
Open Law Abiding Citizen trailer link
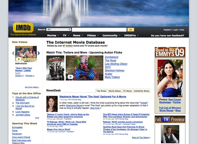116,64
